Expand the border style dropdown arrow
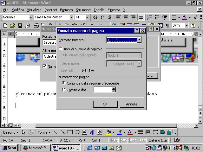 pos(179,17)
